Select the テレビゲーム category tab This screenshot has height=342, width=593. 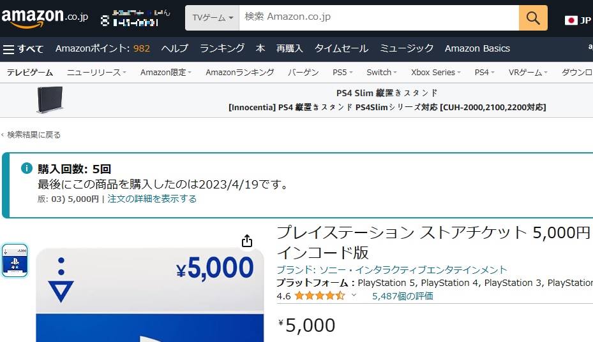pyautogui.click(x=30, y=72)
